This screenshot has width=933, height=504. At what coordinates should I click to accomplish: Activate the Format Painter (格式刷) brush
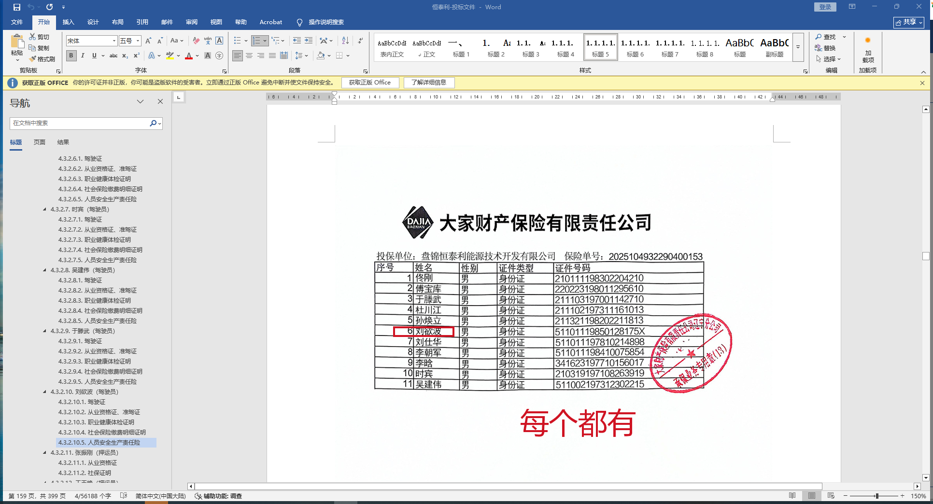(32, 59)
